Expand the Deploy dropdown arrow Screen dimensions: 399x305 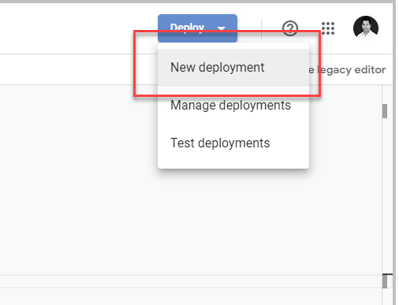click(x=222, y=28)
